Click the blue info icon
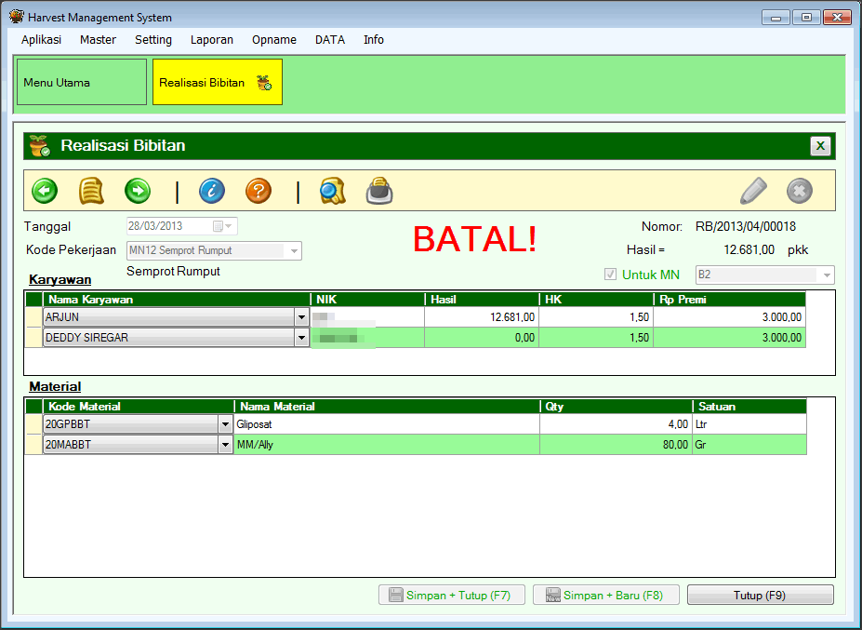 pyautogui.click(x=212, y=191)
